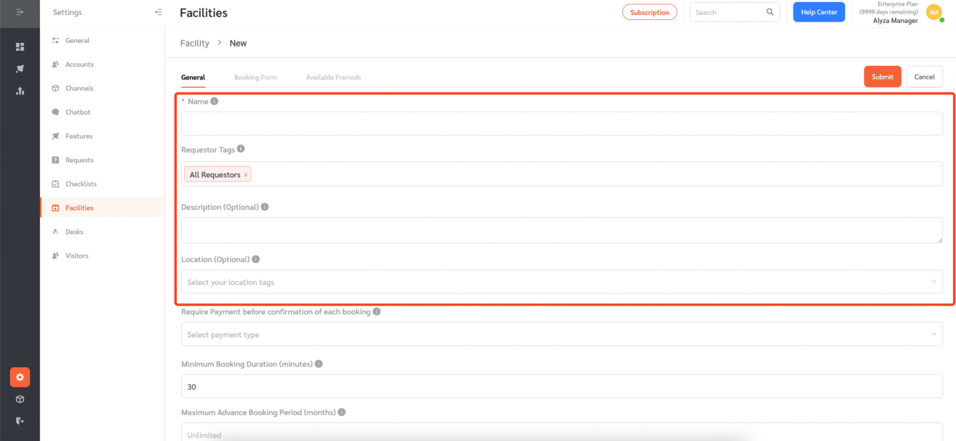
Task: Open the Select payment type dropdown
Action: (x=561, y=334)
